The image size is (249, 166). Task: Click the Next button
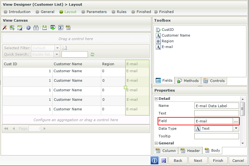(198, 161)
